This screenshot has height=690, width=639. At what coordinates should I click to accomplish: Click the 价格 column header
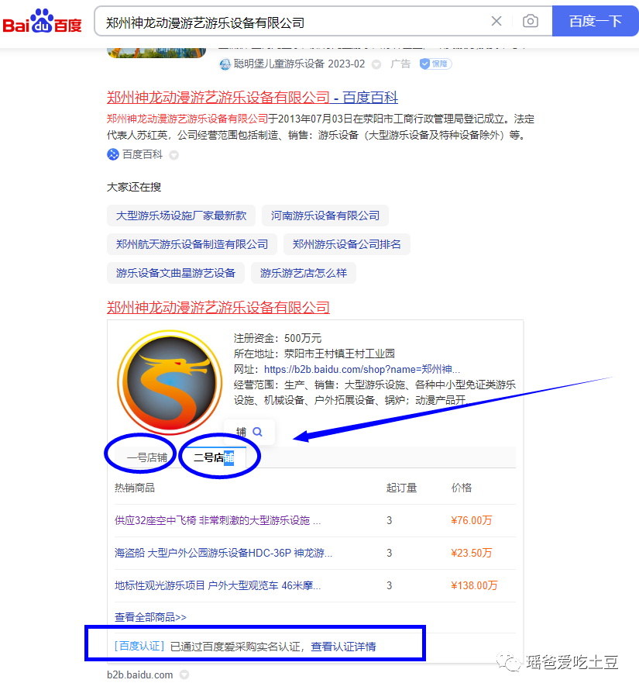pyautogui.click(x=462, y=488)
